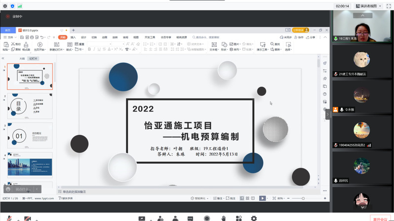Toggle the 备注 notes pane in status bar
The width and height of the screenshot is (394, 221).
point(219,198)
